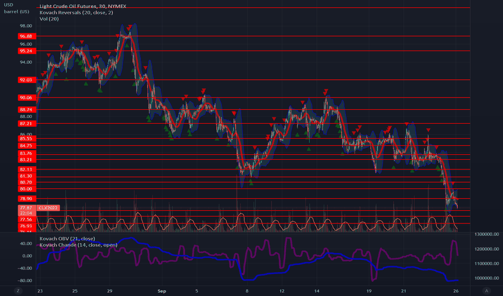Click the USD currency label
This screenshot has width=503, height=296.
tap(8, 5)
